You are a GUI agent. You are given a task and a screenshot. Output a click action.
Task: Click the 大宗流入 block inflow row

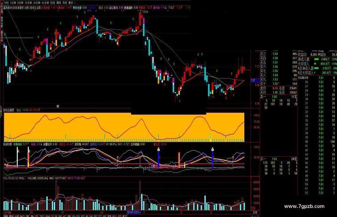coord(317,64)
